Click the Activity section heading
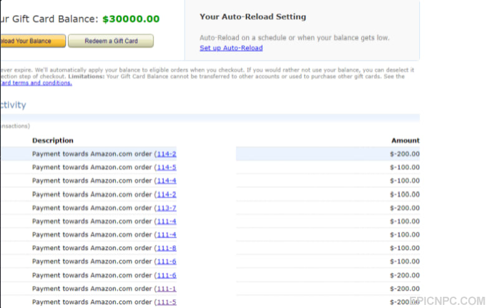This screenshot has height=308, width=489. click(x=13, y=105)
